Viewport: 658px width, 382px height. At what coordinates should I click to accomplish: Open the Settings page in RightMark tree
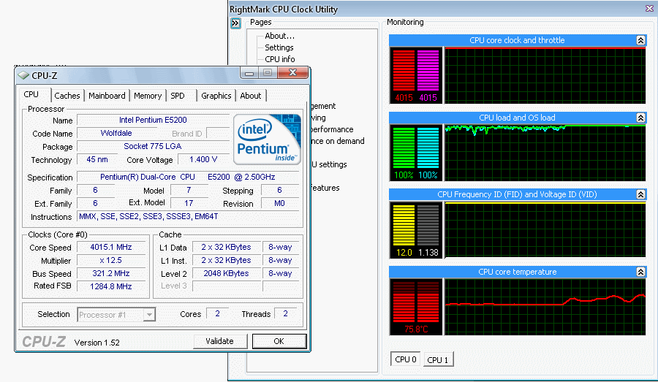pyautogui.click(x=279, y=47)
